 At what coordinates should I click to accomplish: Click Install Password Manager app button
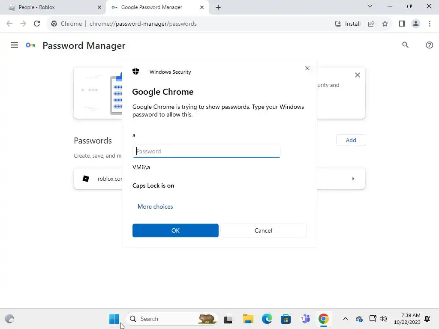point(348,24)
